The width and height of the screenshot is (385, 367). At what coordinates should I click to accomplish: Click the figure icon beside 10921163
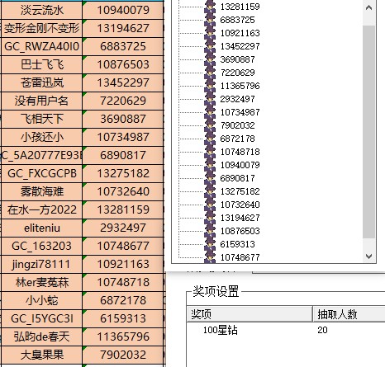click(x=210, y=33)
